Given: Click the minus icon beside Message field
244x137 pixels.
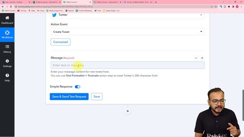Looking at the screenshot, I should tap(196, 58).
